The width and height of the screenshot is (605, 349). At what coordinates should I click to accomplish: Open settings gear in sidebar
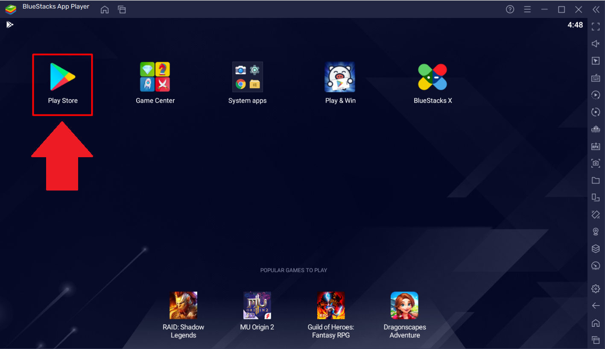596,289
